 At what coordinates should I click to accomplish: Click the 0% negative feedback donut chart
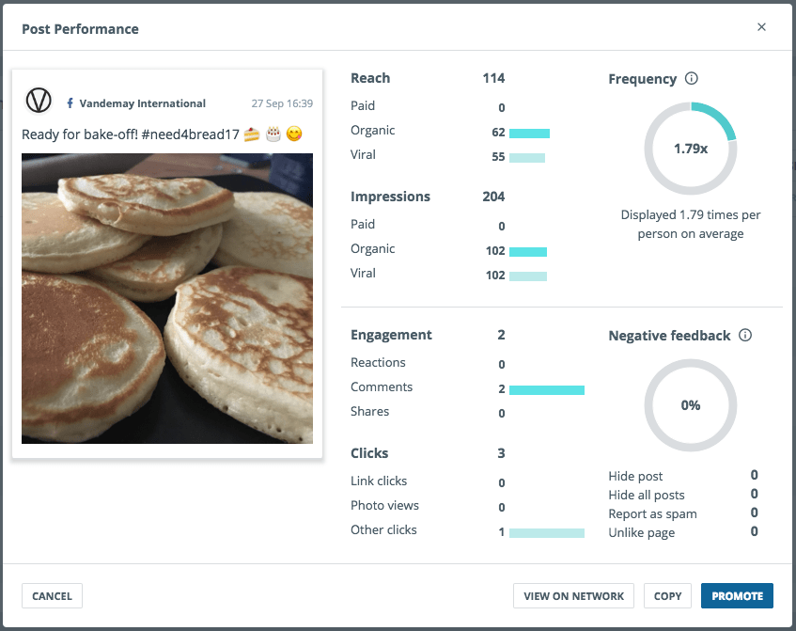[691, 405]
